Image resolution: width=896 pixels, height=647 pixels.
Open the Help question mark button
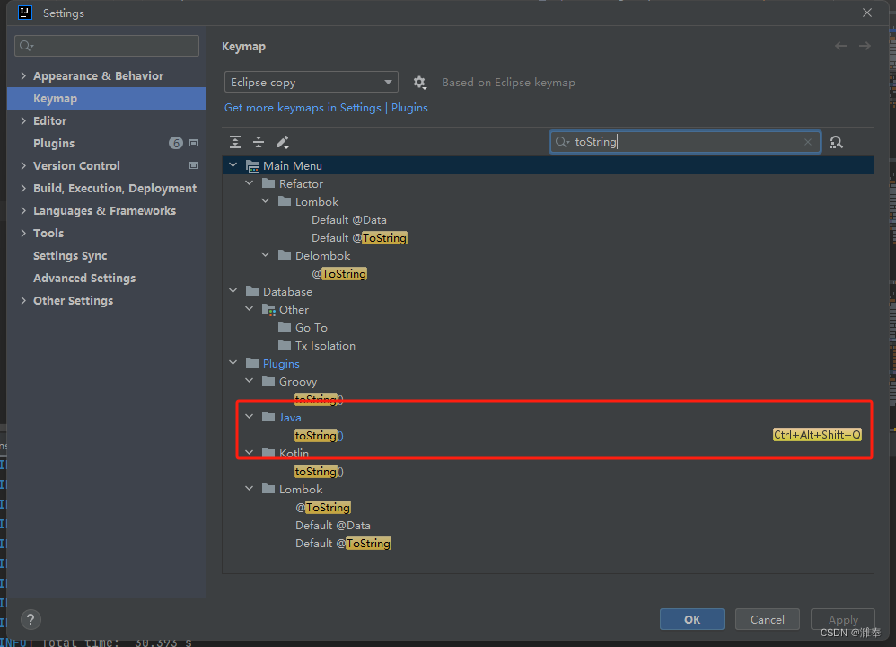[x=31, y=619]
